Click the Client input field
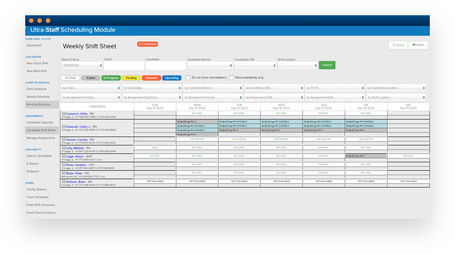This screenshot has width=455, height=254. pos(124,66)
